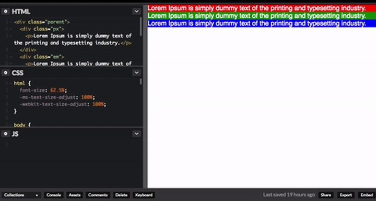This screenshot has height=201, width=376.
Task: Expand the CSS panel dropdown chevron
Action: [136, 73]
